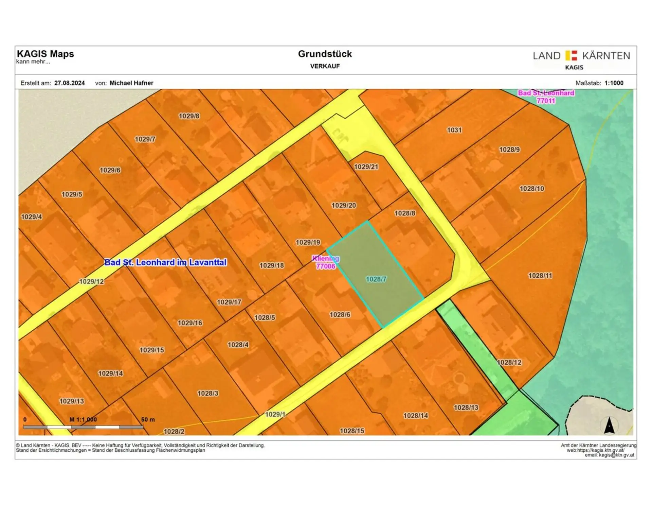Screen dimensions: 652x505
Task: Click the M 1:1.000 scale bar
Action: (x=83, y=426)
